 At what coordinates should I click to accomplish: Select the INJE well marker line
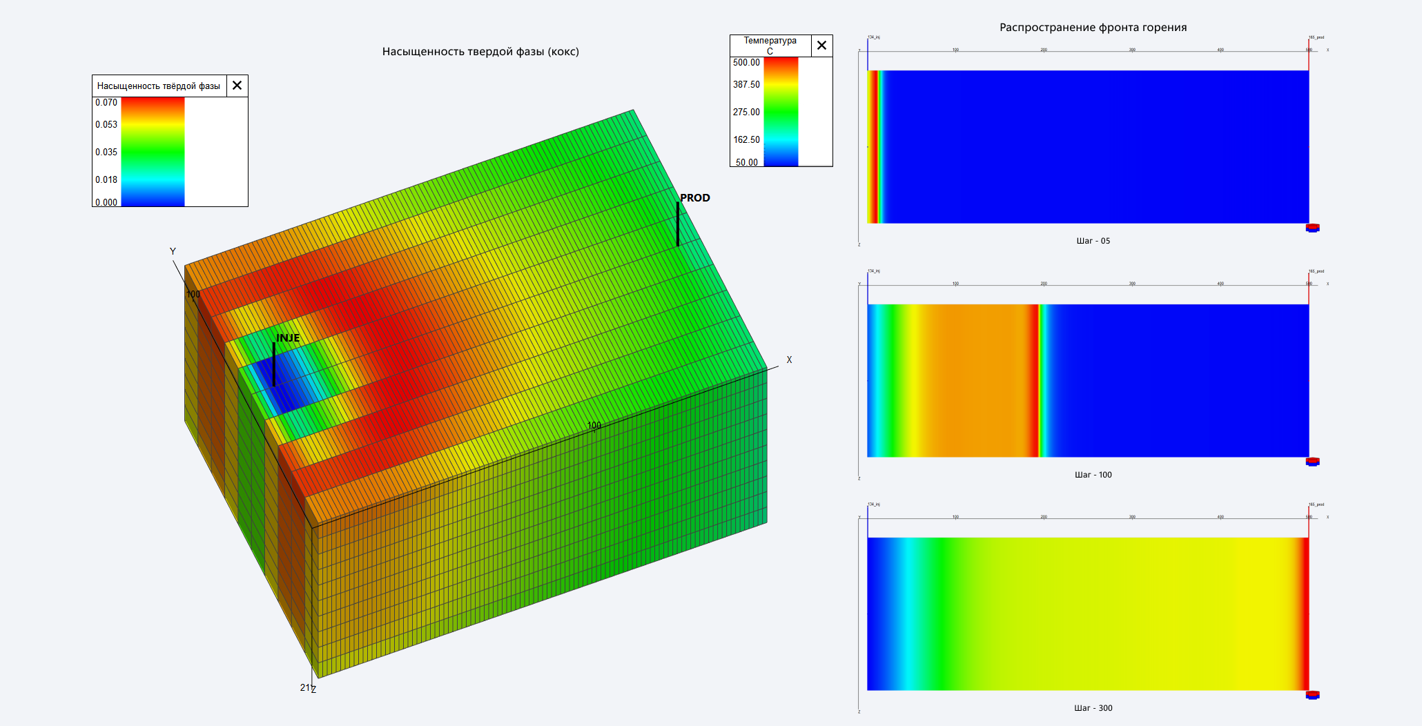click(x=274, y=364)
